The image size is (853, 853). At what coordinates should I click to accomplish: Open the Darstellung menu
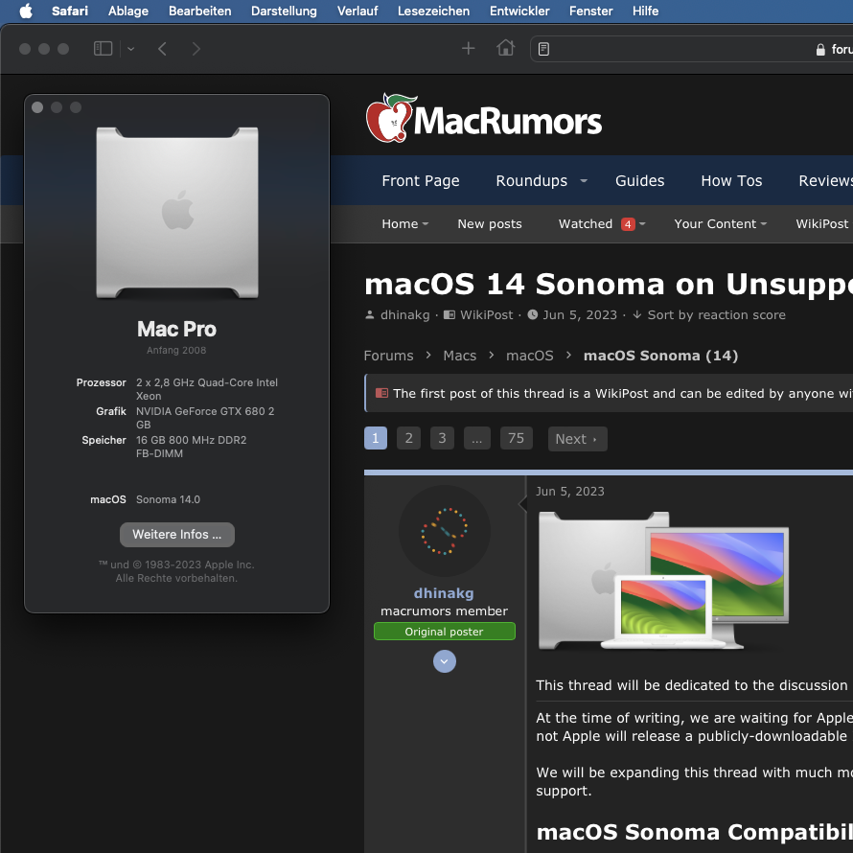tap(284, 11)
